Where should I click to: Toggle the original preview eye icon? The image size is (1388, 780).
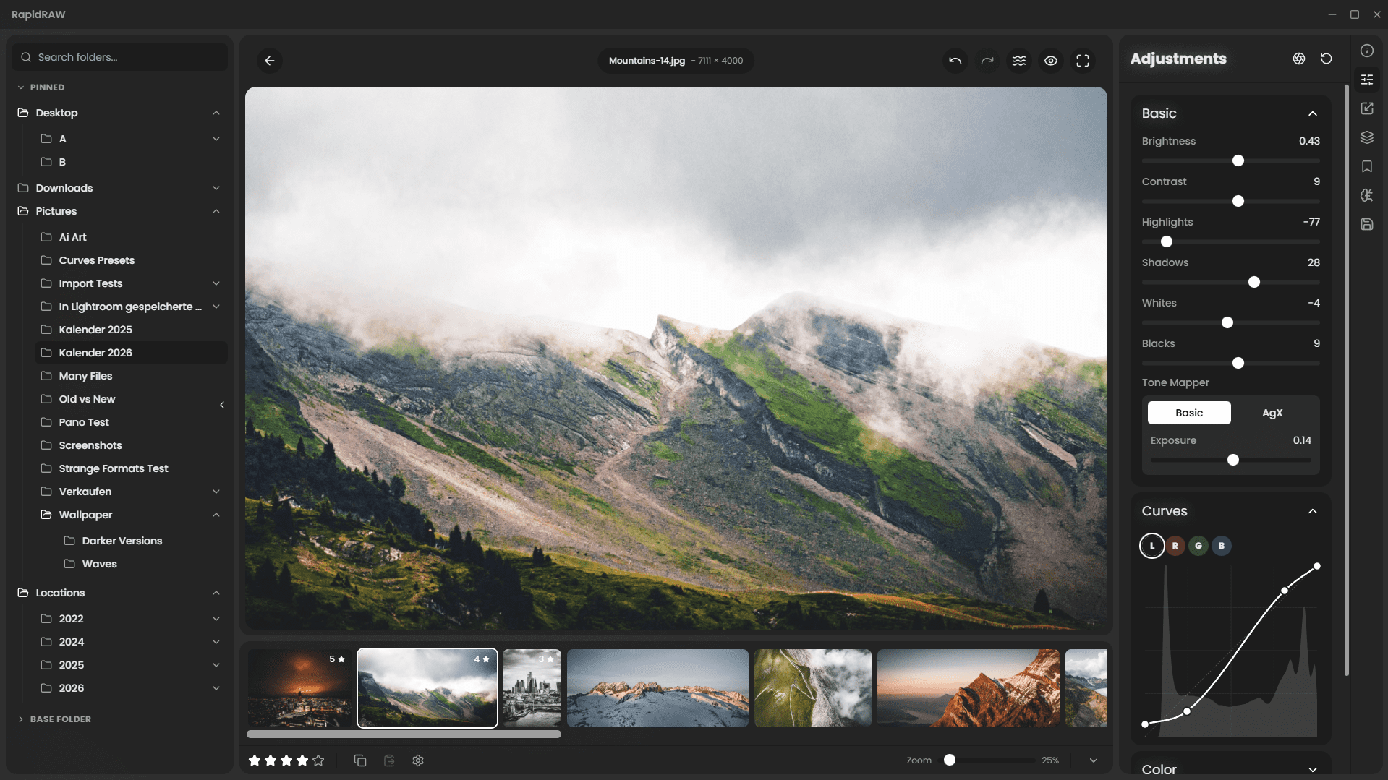point(1050,61)
